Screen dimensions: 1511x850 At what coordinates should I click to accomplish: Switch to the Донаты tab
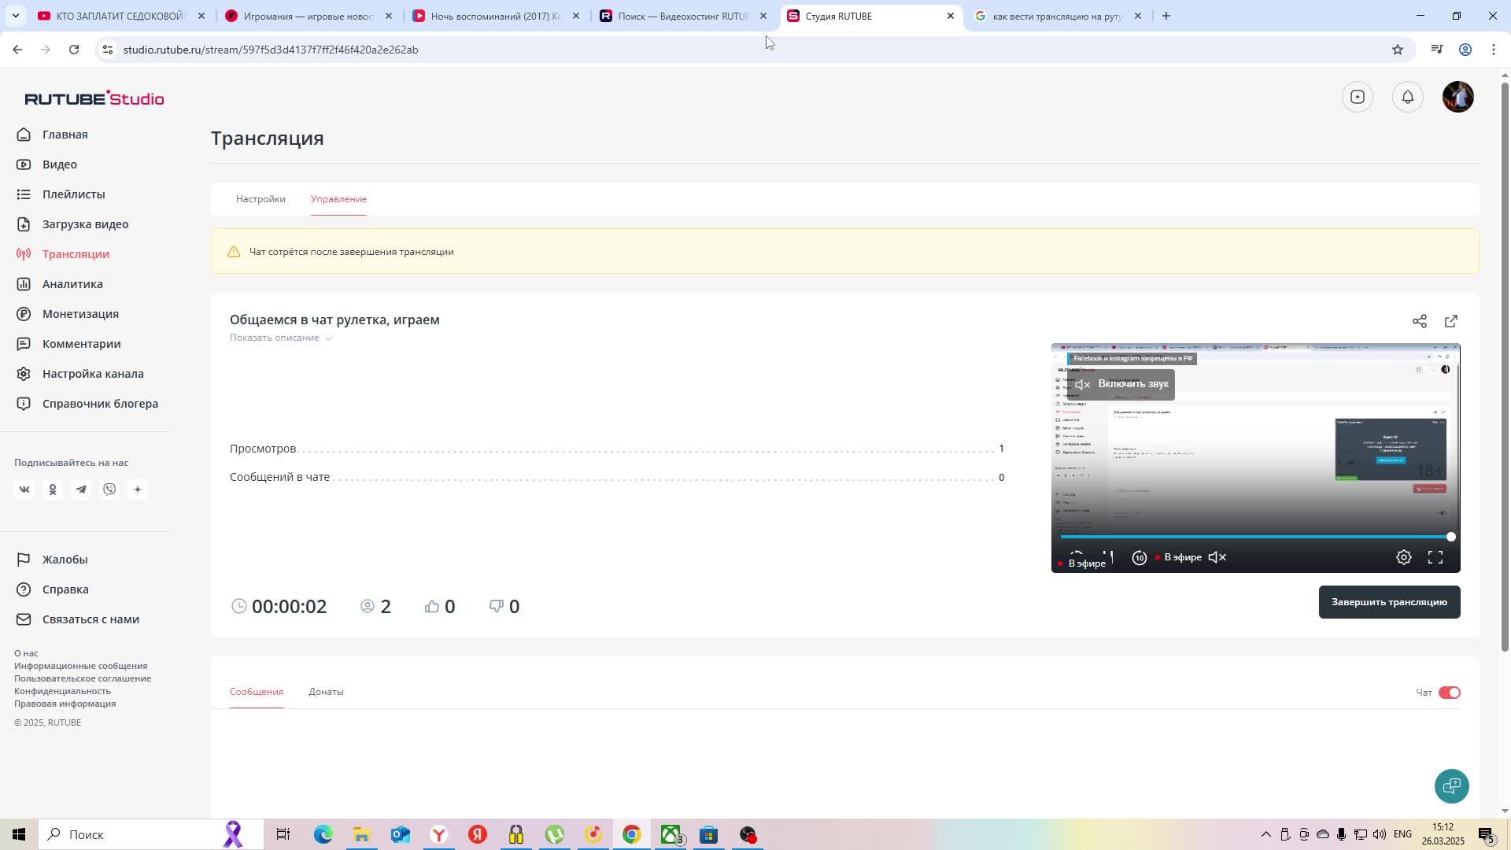tap(326, 692)
